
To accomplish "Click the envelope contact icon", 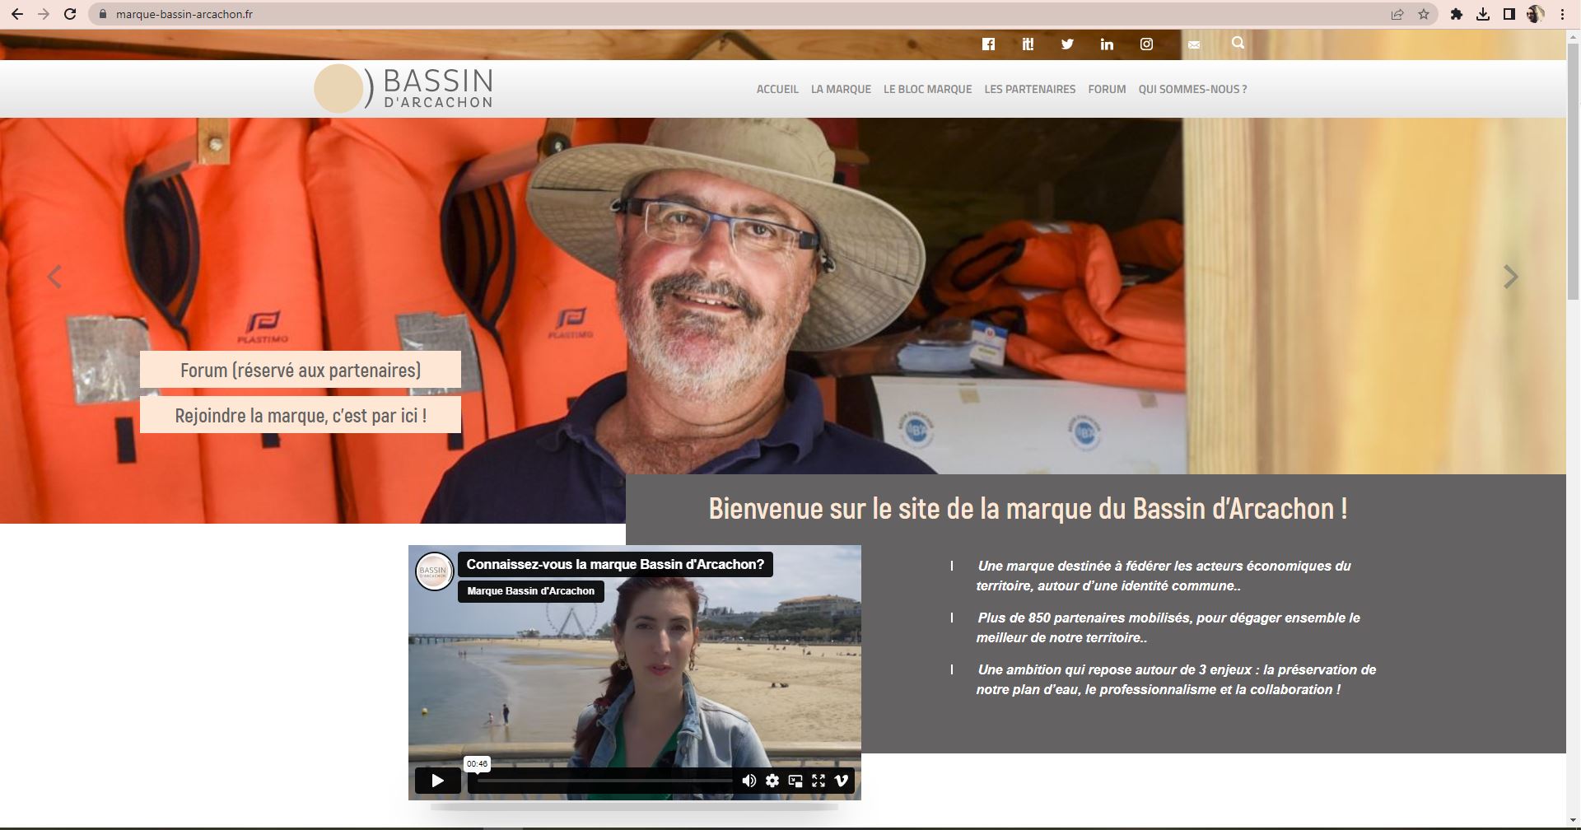I will [x=1194, y=44].
